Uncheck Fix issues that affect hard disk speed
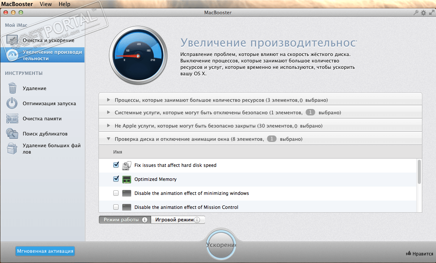This screenshot has height=263, width=436. 116,165
